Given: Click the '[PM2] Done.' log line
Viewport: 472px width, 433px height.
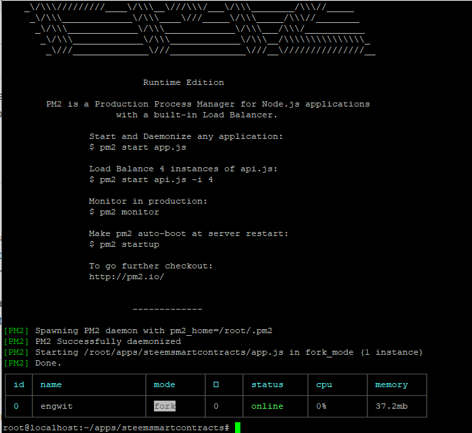Looking at the screenshot, I should click(x=32, y=364).
